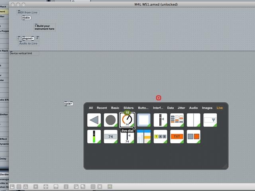255x191 pixels.
Task: Switch to the Recent tab
Action: (102, 108)
